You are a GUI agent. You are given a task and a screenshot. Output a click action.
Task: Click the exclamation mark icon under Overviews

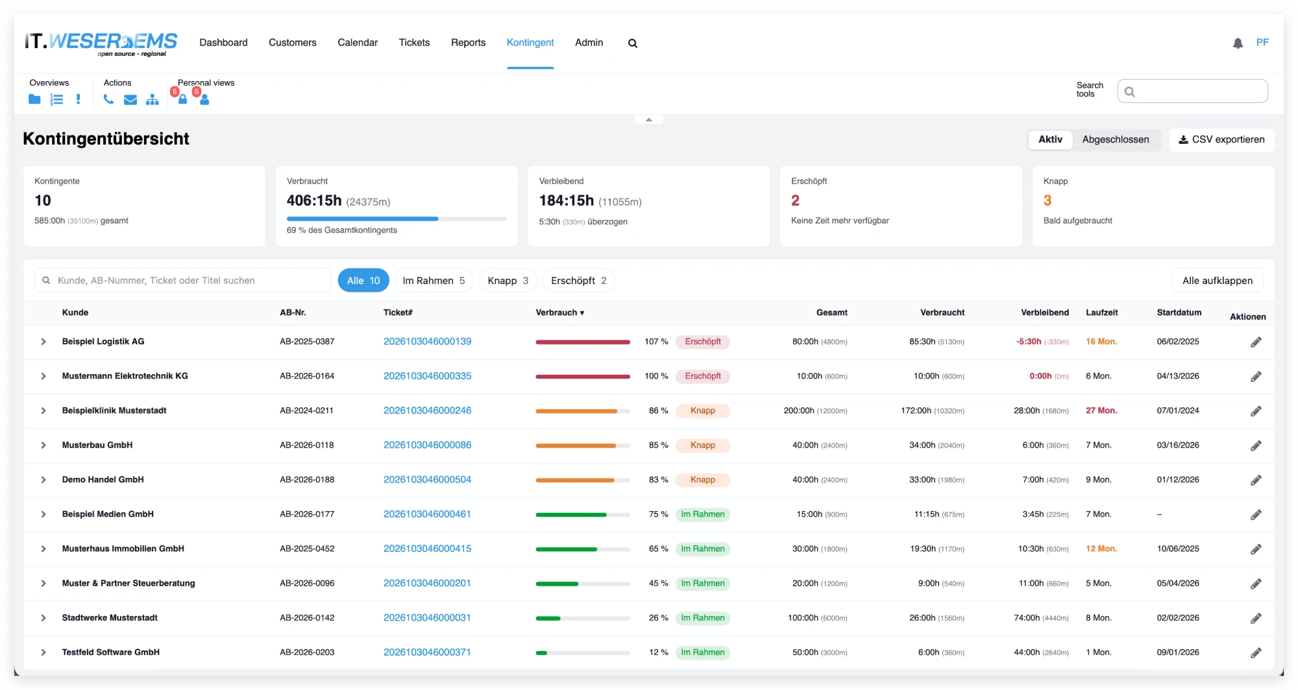pos(79,99)
